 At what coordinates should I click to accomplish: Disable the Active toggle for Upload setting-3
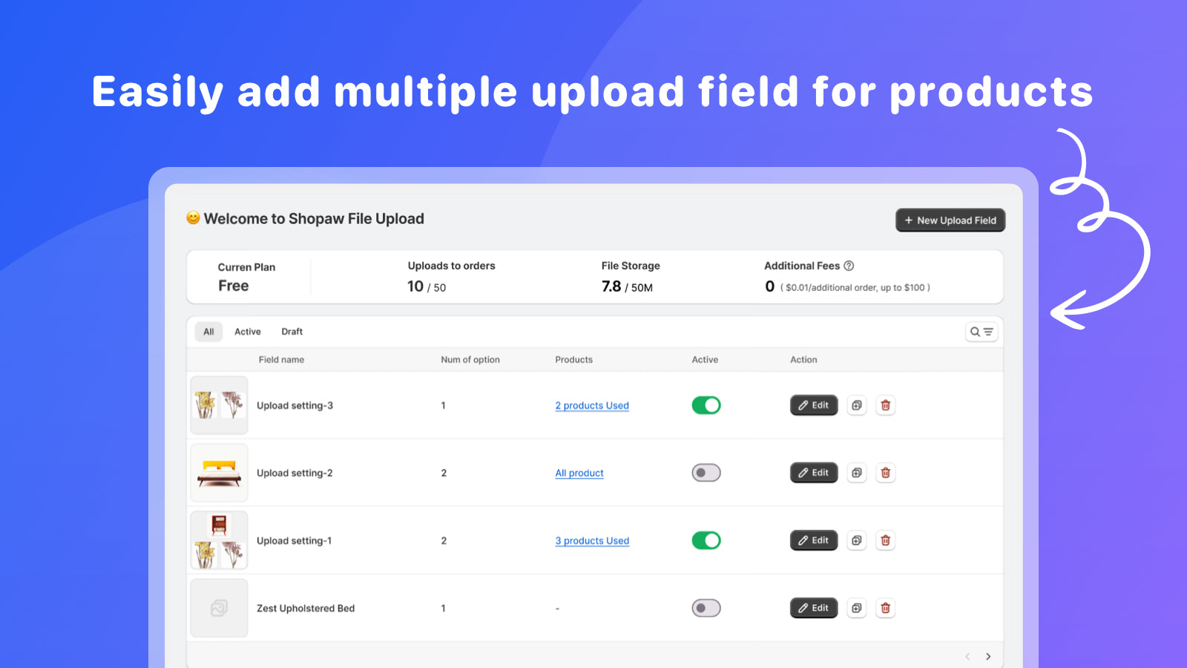706,405
